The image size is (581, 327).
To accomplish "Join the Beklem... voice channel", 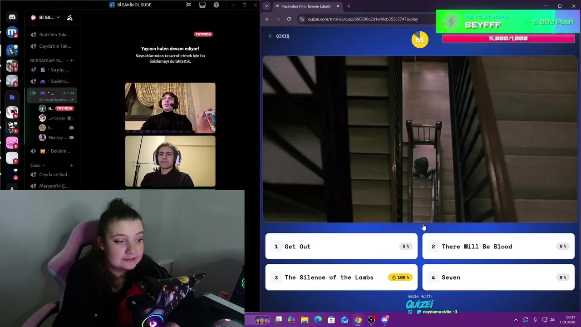I will click(52, 151).
